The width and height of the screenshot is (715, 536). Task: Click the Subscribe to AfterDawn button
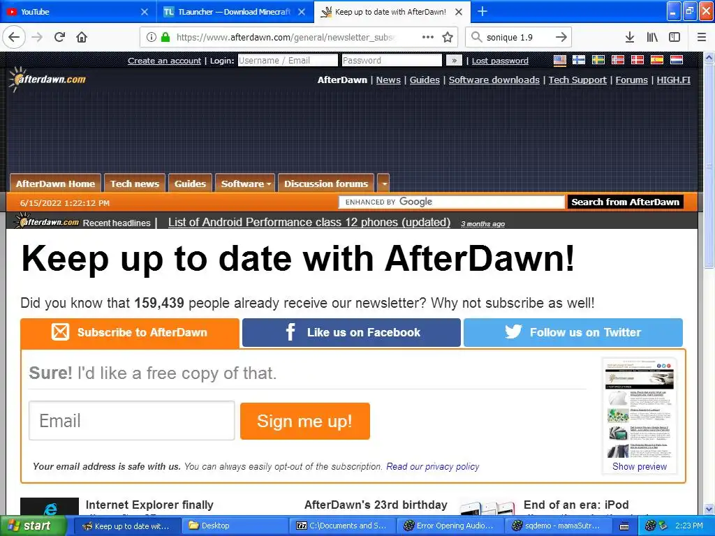point(130,333)
